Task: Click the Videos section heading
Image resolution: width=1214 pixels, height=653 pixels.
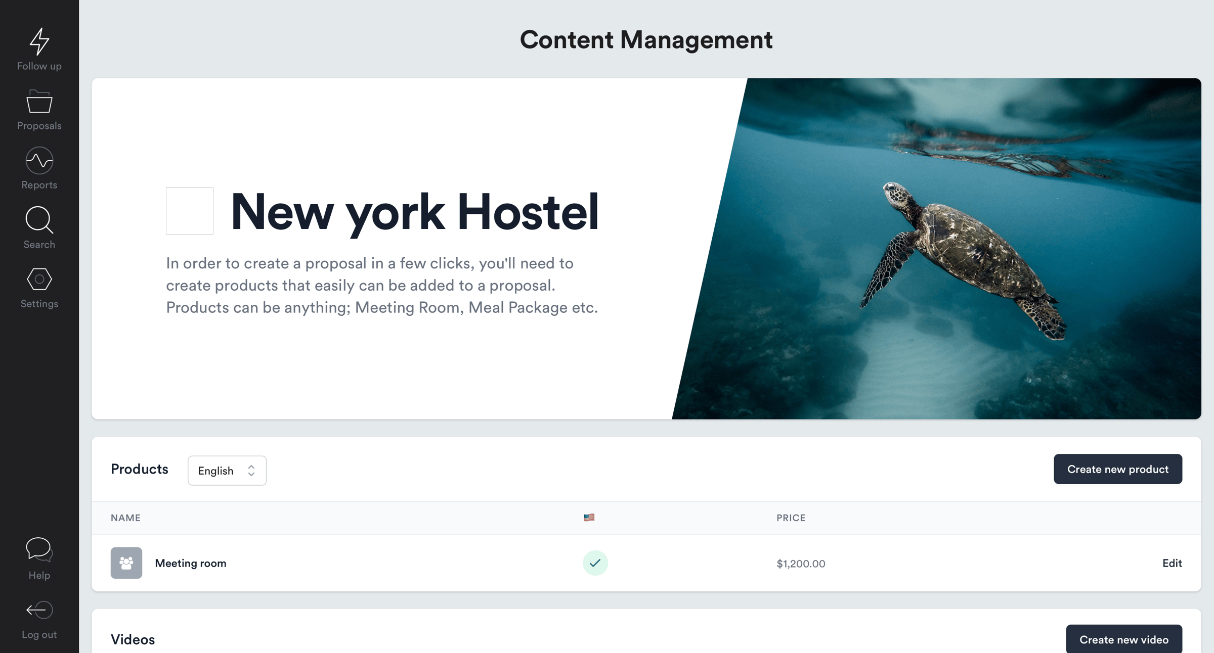Action: tap(133, 639)
